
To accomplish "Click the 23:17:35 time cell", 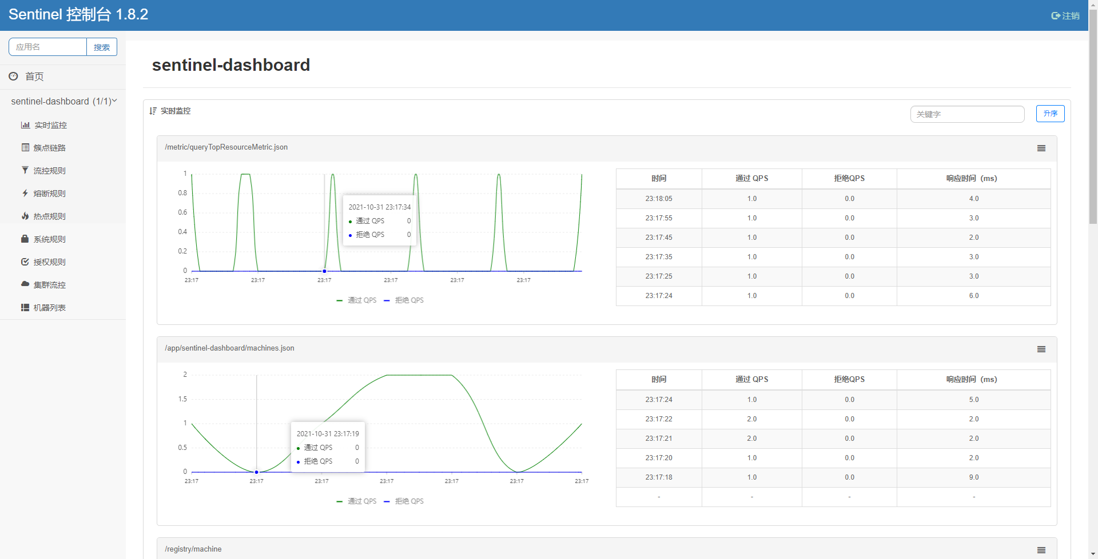I will coord(659,257).
